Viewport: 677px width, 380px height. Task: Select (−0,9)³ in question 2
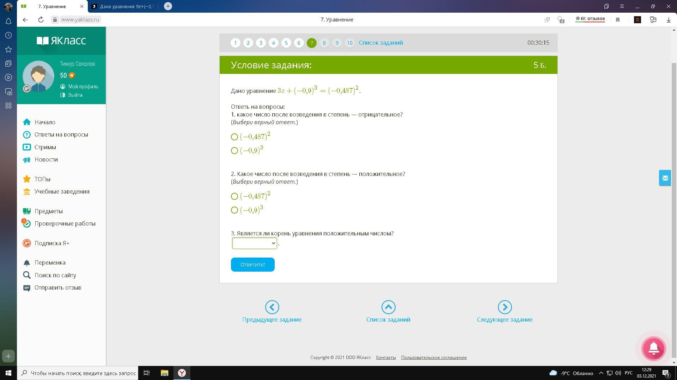point(234,210)
